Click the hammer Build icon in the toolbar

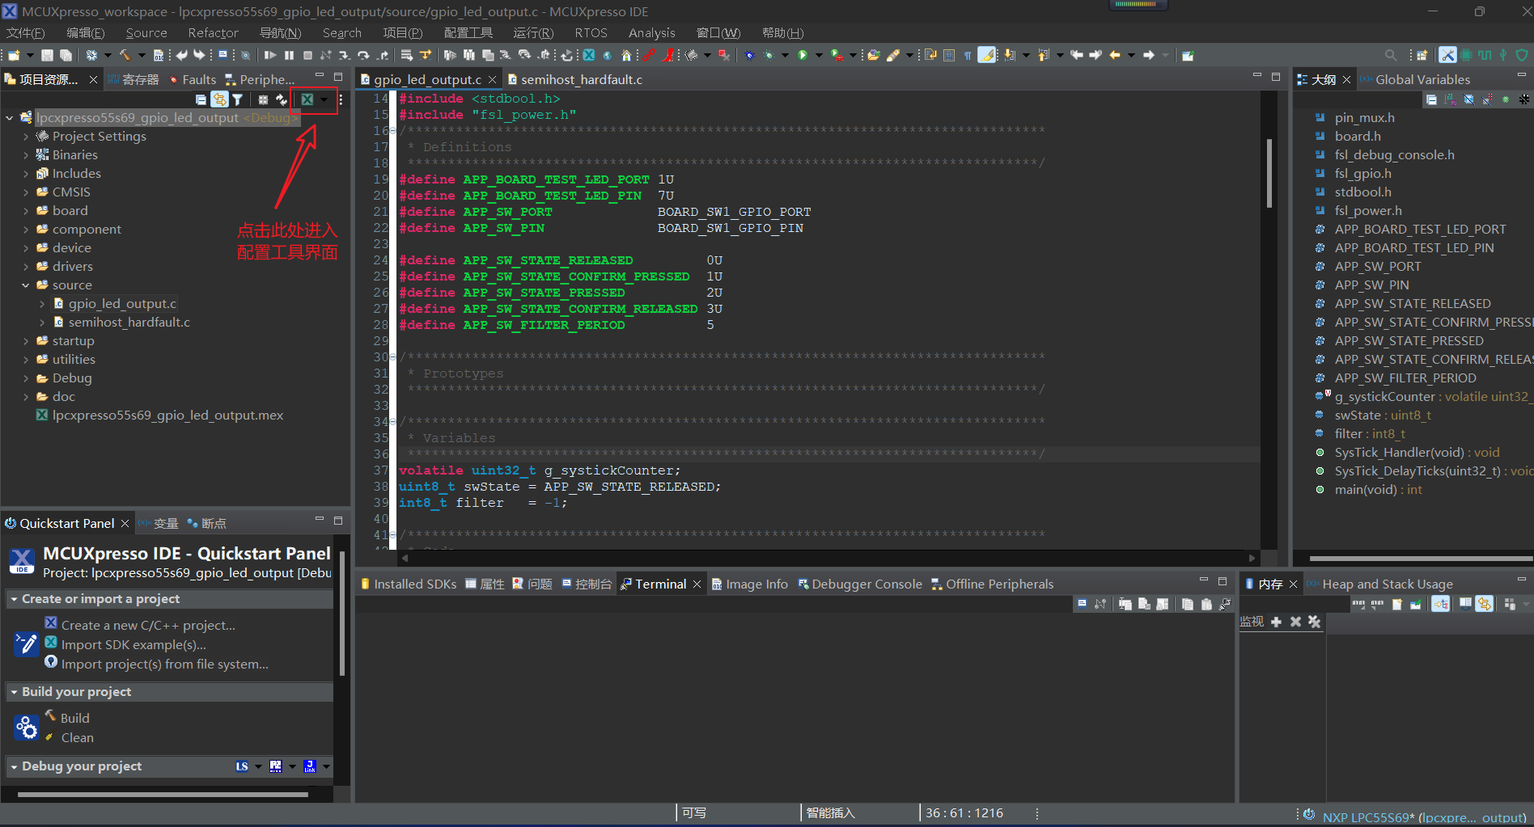(125, 55)
